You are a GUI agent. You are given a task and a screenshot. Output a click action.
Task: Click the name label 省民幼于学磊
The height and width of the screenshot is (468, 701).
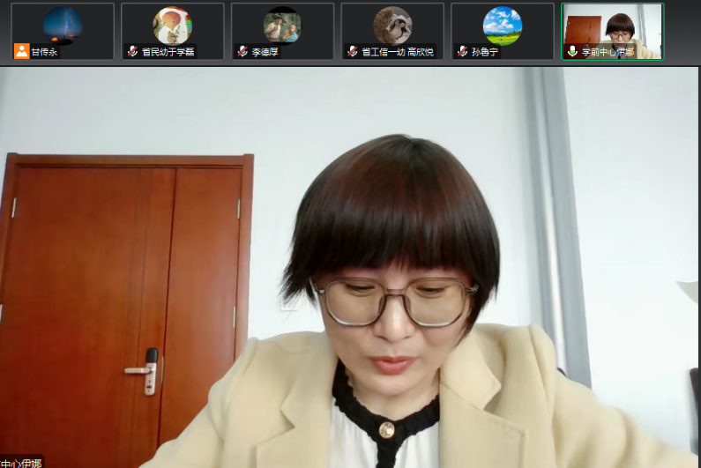168,52
